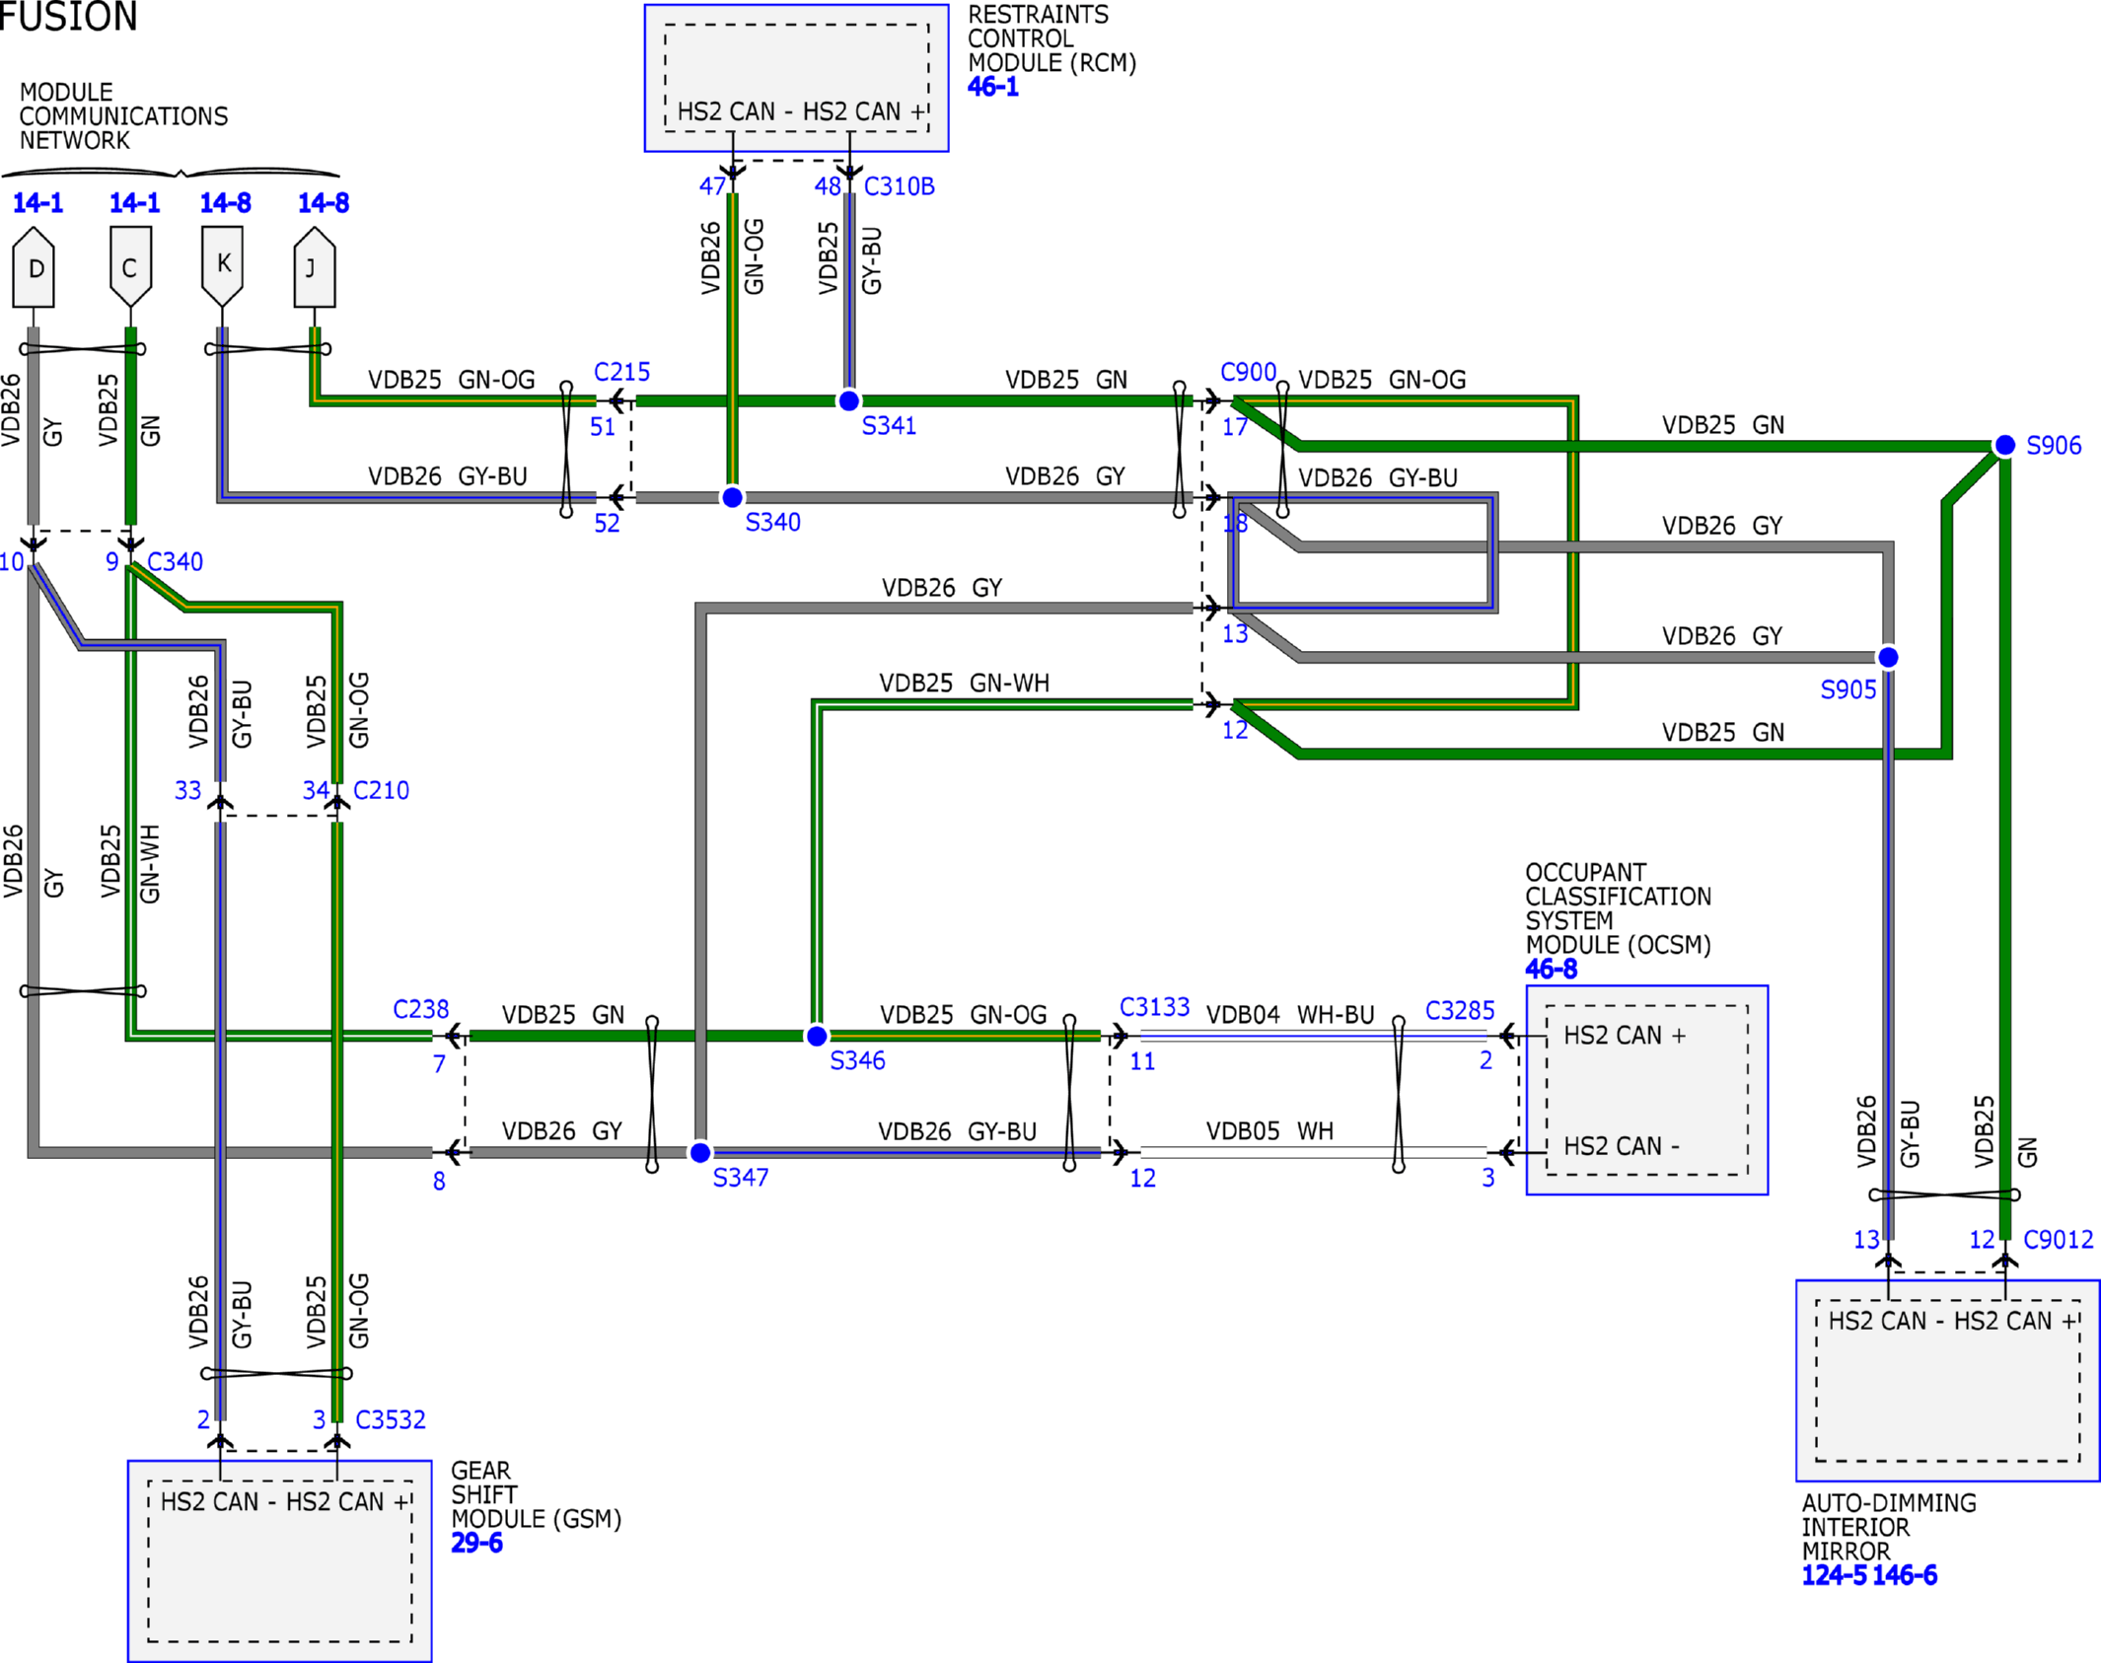2101x1663 pixels.
Task: Click the Auto-Dimming Interior Mirror label
Action: click(1889, 1528)
